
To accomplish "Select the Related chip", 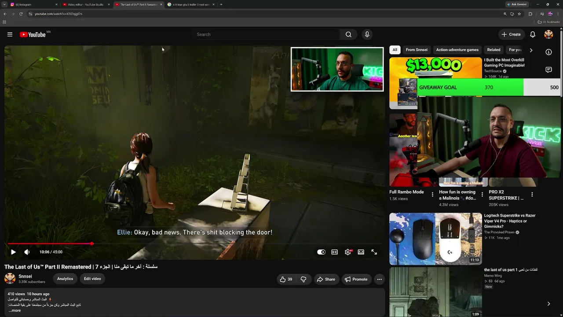I will coord(494,50).
